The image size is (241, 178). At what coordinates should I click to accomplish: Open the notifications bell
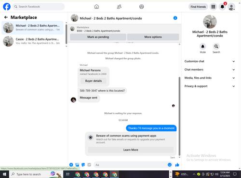[x=222, y=7]
